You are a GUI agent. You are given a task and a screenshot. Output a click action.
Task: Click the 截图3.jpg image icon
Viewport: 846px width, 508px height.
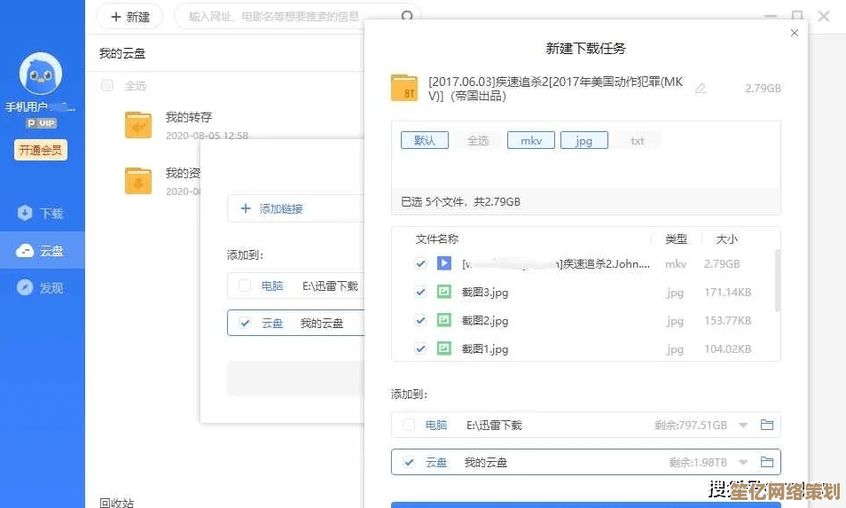444,292
